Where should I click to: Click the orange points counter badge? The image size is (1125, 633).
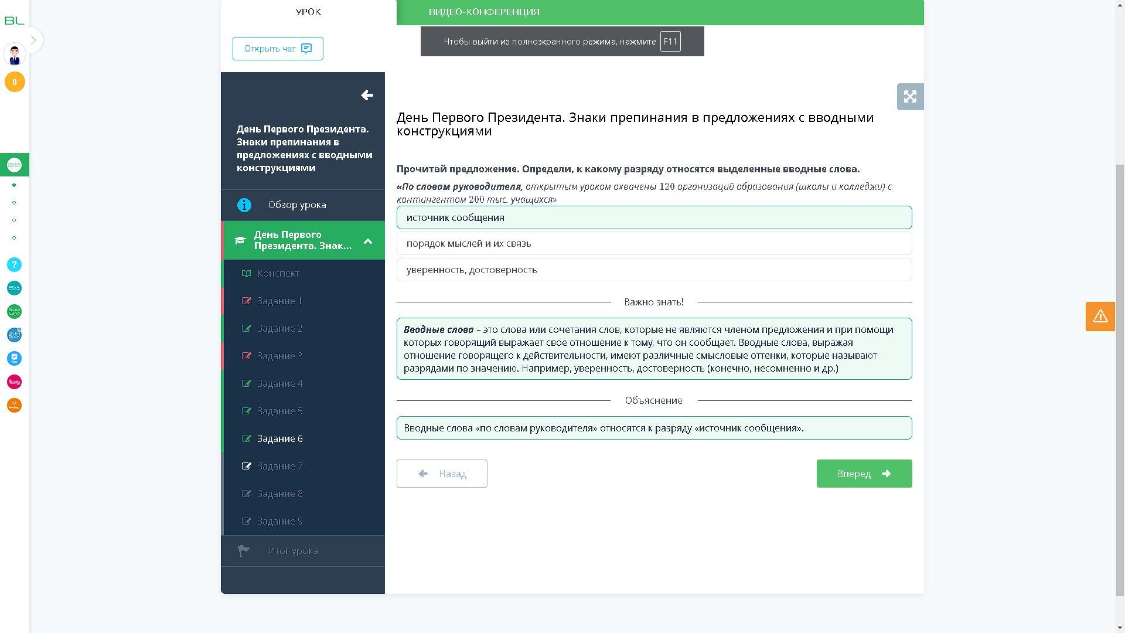coord(15,82)
